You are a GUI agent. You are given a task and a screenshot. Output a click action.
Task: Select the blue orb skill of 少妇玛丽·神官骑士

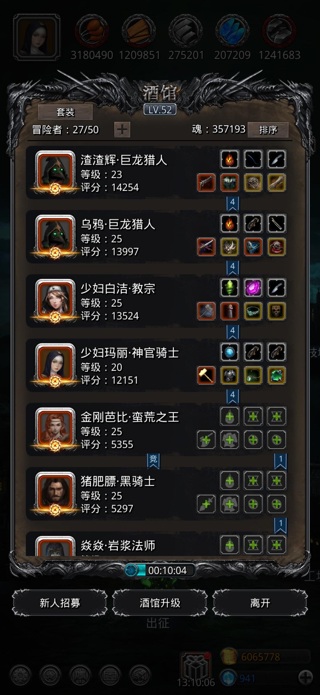[230, 352]
